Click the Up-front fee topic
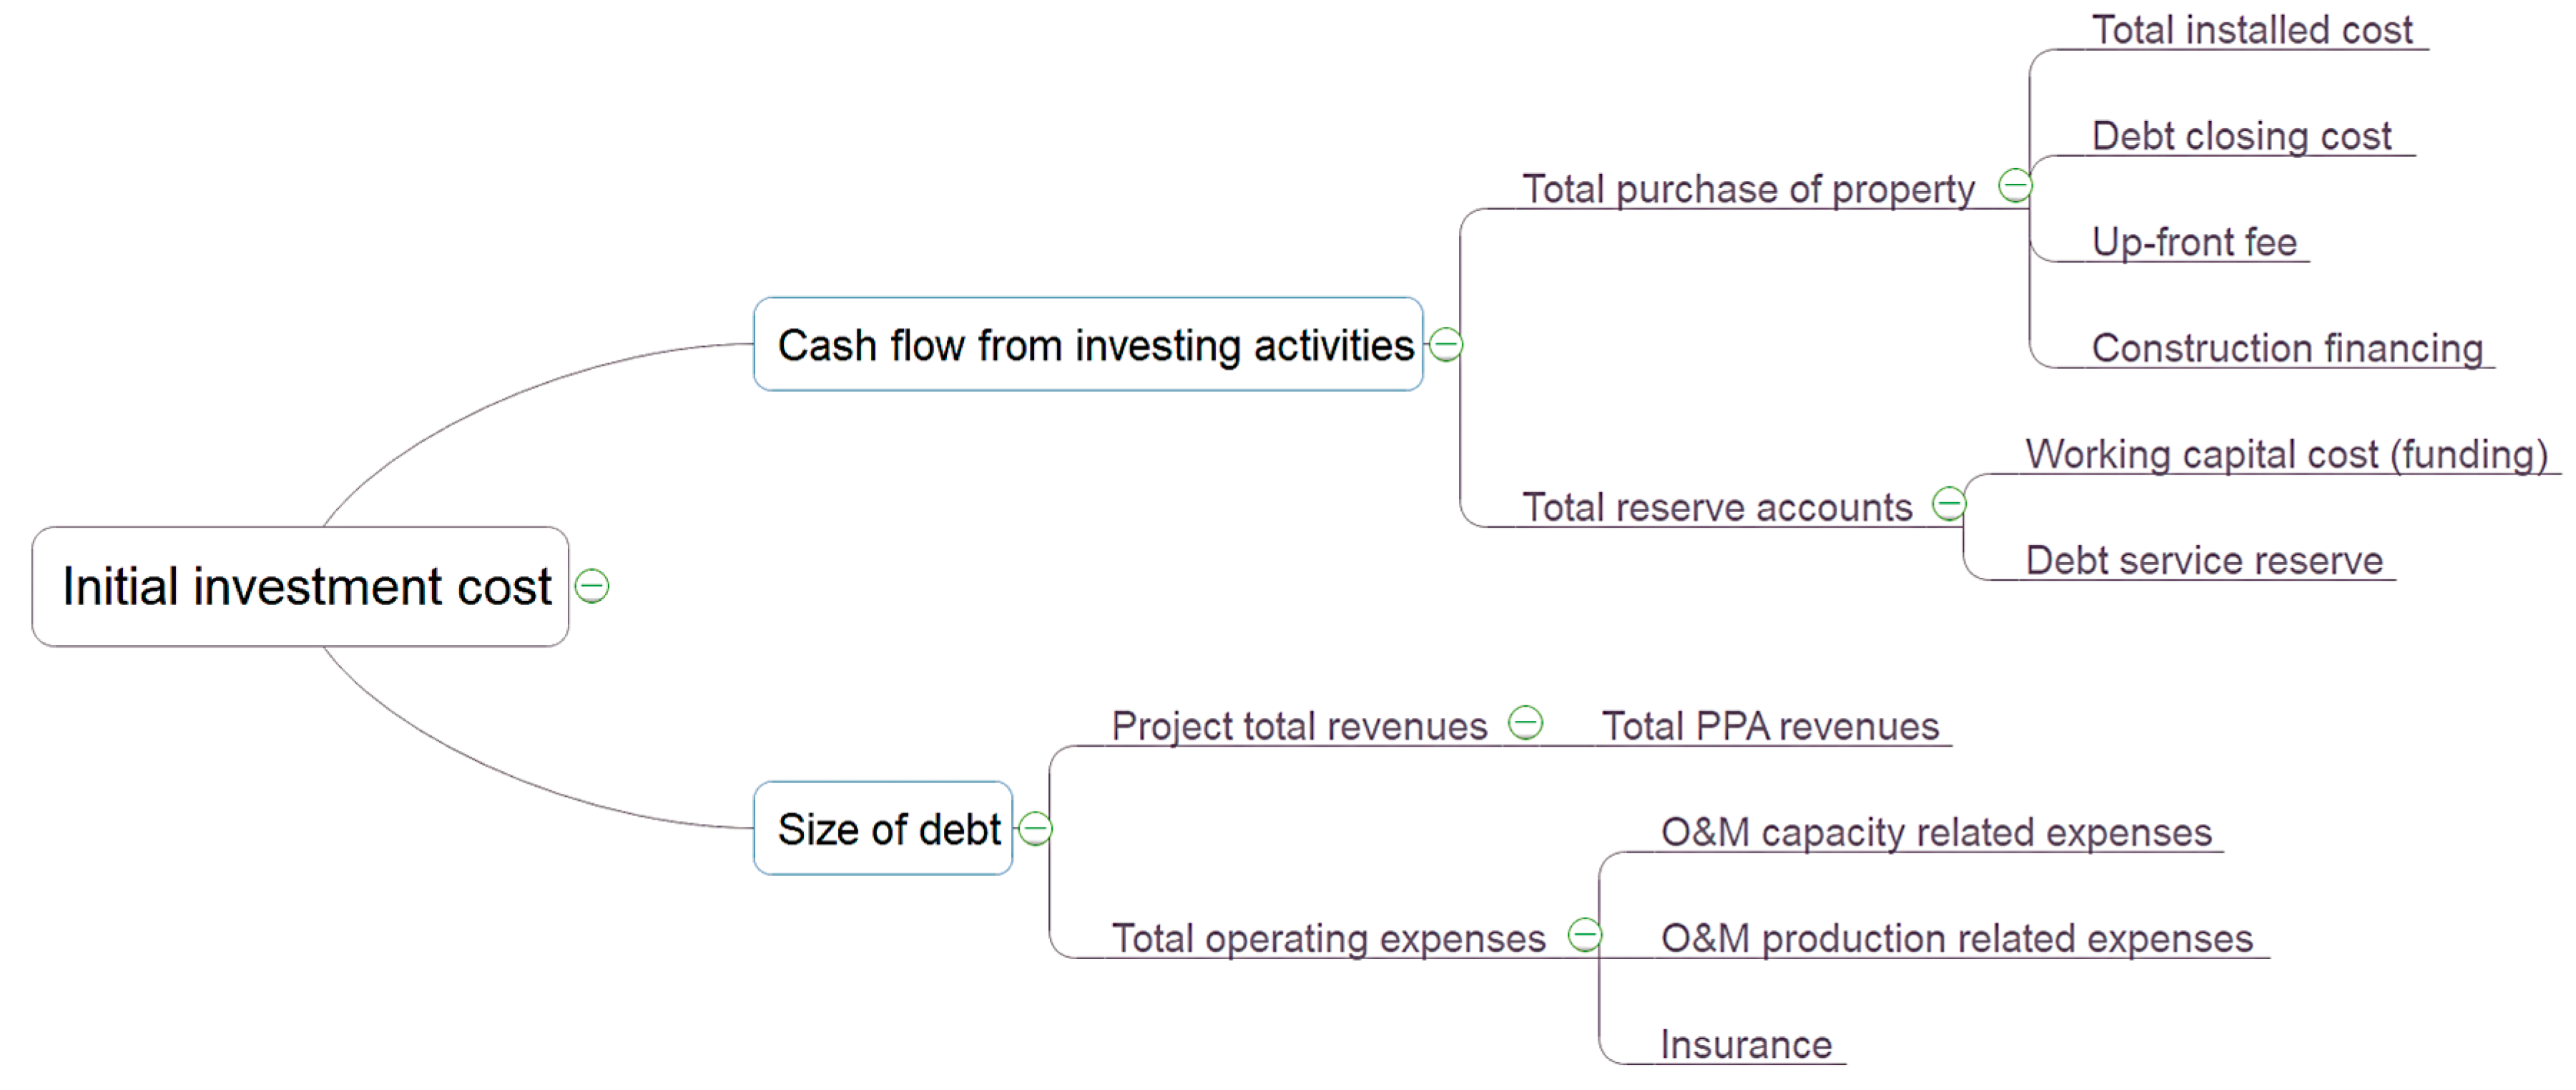 pyautogui.click(x=2194, y=242)
